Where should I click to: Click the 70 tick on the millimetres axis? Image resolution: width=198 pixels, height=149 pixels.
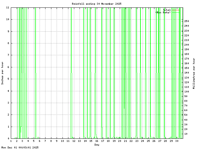coord(186,106)
